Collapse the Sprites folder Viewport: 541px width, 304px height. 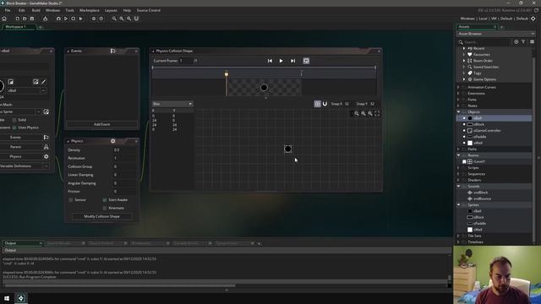[x=458, y=205]
